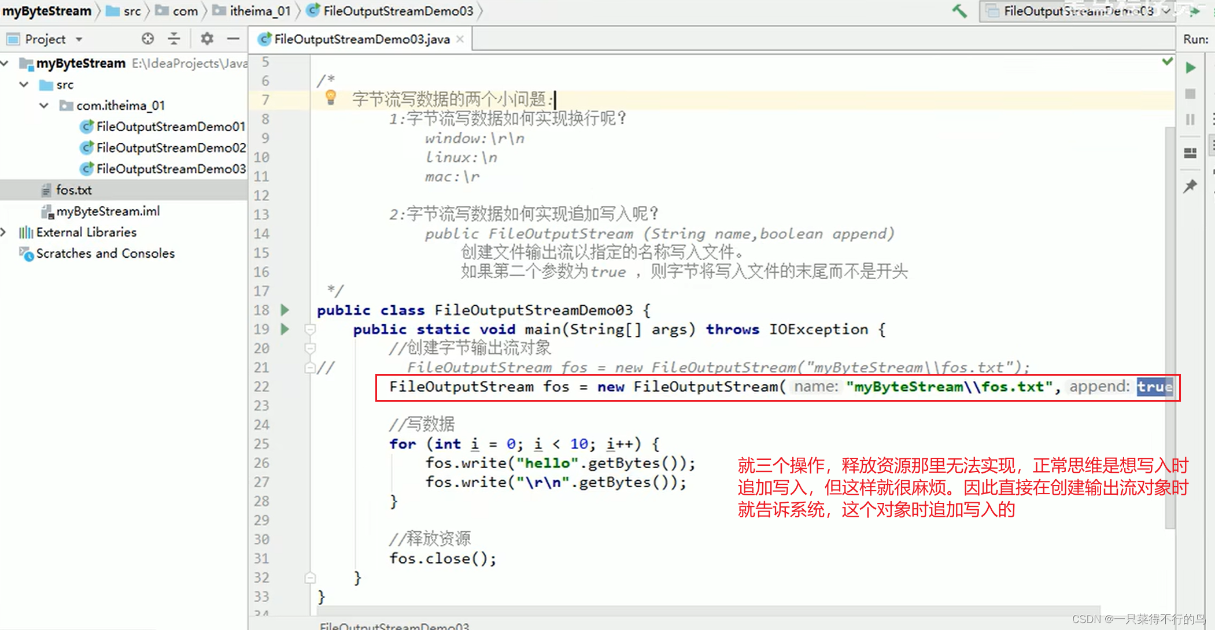Toggle code fold marker at line 19

click(310, 329)
